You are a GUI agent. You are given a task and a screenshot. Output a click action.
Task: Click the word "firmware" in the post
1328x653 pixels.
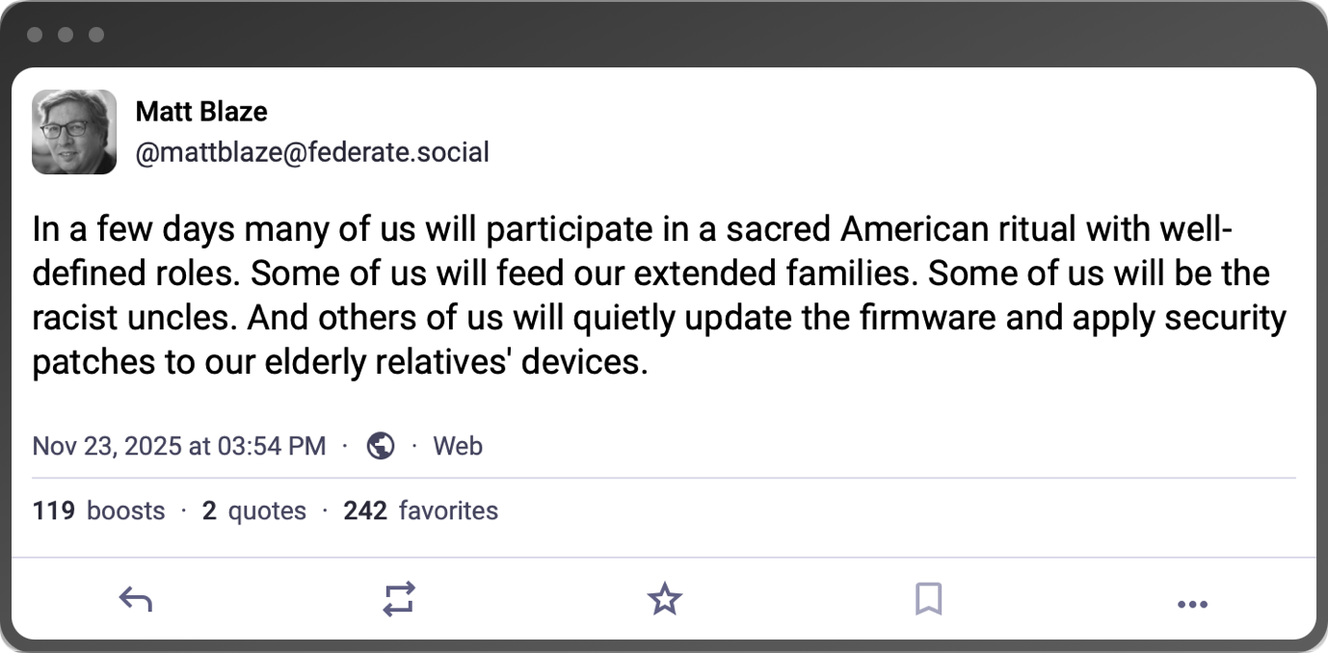pyautogui.click(x=908, y=319)
